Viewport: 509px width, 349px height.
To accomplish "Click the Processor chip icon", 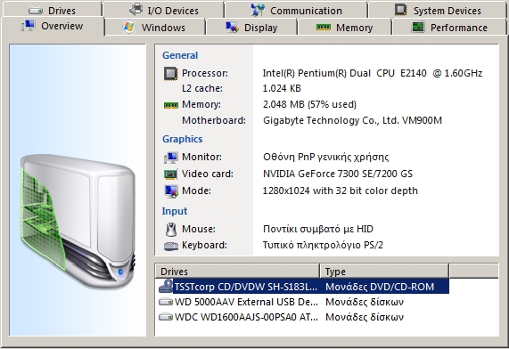I will [170, 73].
